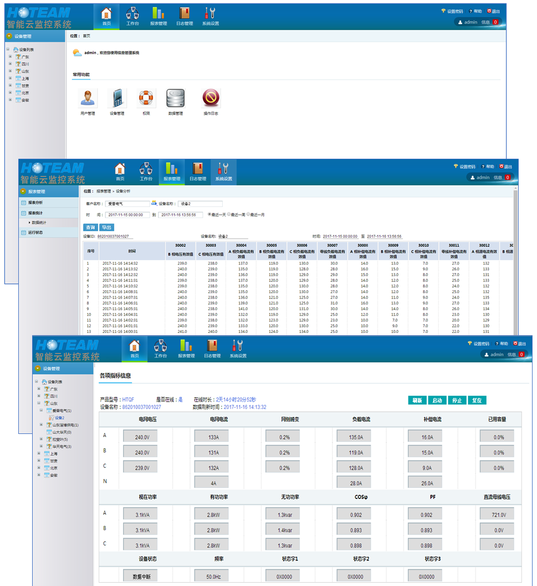Open the 操作日志 operation log icon
The width and height of the screenshot is (537, 586).
point(211,99)
